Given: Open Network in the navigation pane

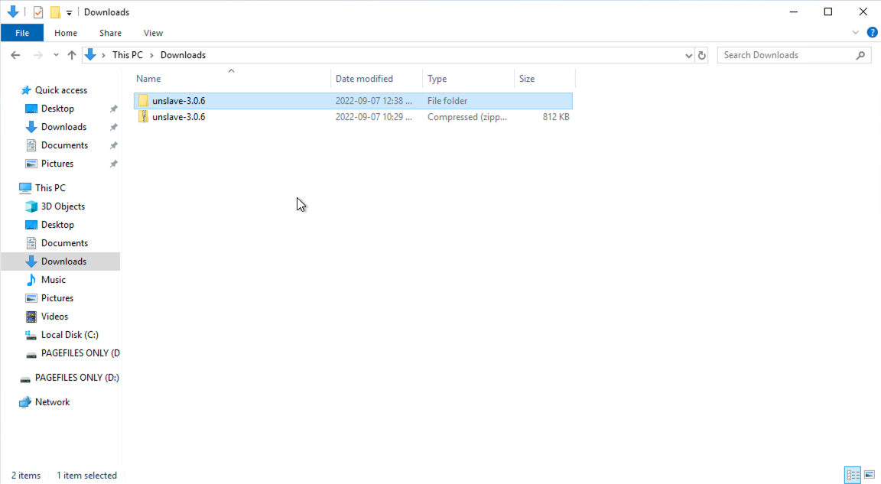Looking at the screenshot, I should click(x=52, y=402).
